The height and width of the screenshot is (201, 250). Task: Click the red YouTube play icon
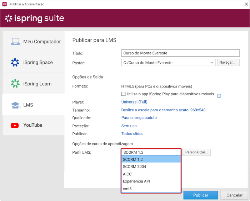(x=15, y=126)
